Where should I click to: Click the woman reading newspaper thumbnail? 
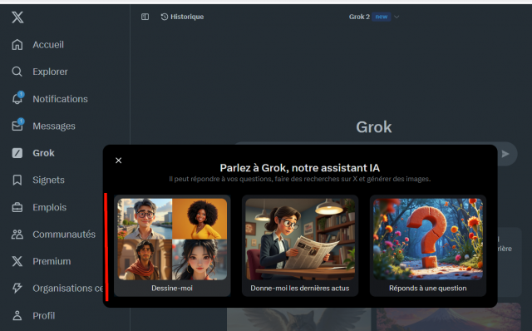pos(300,240)
